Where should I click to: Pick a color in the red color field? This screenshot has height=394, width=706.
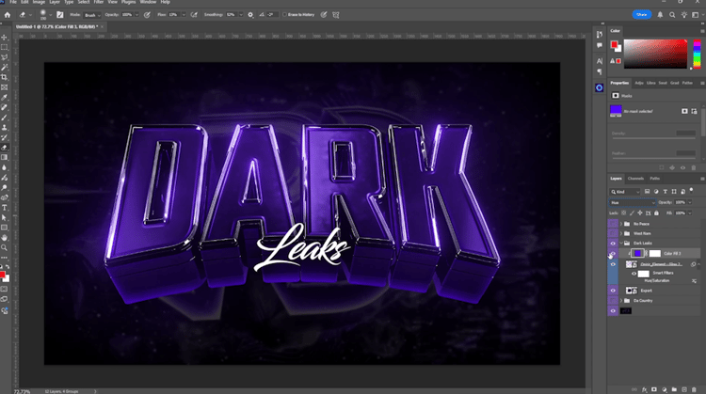click(x=655, y=54)
